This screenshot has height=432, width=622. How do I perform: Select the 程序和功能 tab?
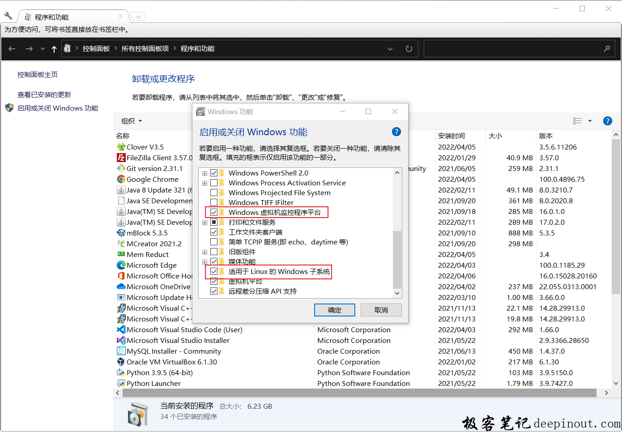[x=74, y=17]
